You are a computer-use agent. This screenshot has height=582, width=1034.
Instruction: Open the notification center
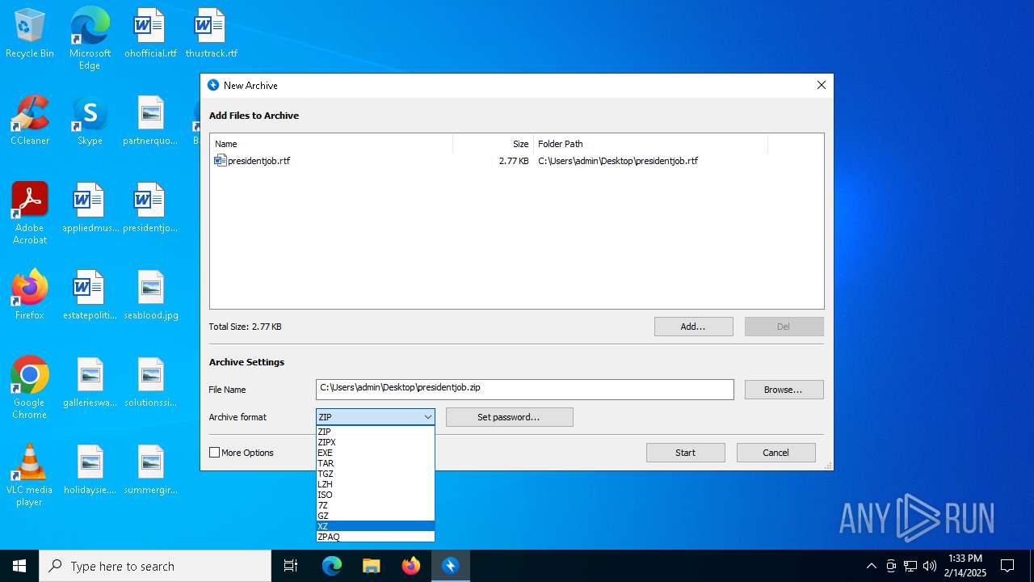point(1007,566)
